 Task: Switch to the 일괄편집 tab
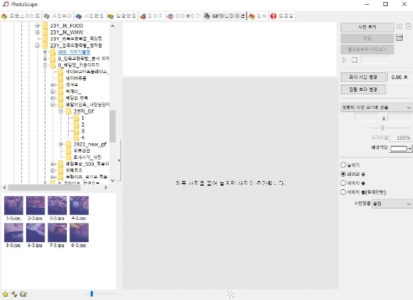(x=123, y=16)
